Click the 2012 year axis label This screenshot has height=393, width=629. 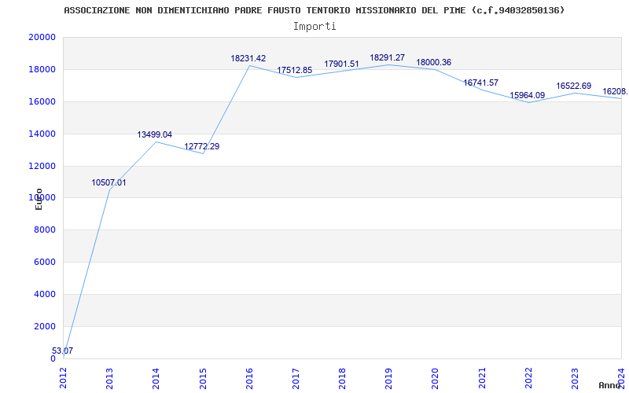[64, 378]
